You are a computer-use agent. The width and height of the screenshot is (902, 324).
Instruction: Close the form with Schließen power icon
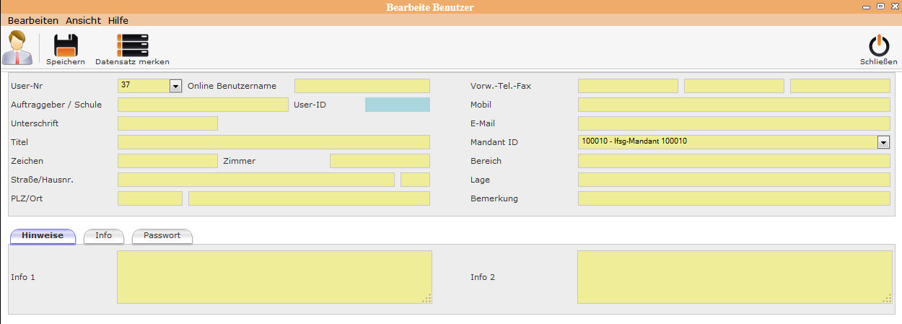click(878, 46)
